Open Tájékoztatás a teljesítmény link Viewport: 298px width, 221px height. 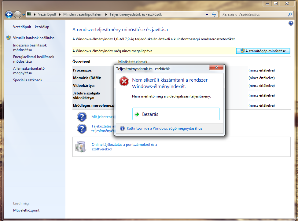[102, 128]
